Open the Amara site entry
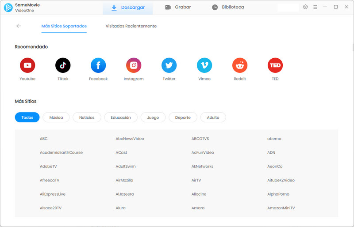This screenshot has width=354, height=227. click(198, 208)
